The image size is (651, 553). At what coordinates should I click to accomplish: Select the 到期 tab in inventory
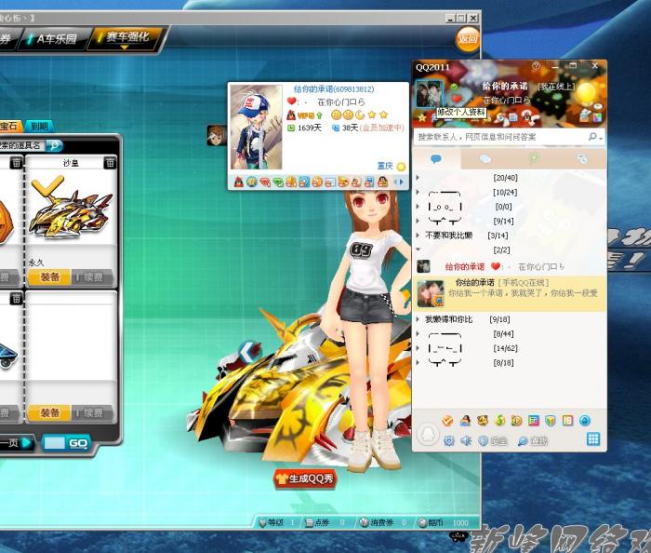pyautogui.click(x=39, y=126)
